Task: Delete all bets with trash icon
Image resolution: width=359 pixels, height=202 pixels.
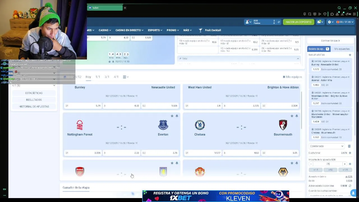Action: click(349, 146)
